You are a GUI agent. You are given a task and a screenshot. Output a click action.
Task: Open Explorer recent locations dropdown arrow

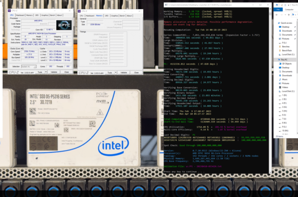tap(286, 15)
